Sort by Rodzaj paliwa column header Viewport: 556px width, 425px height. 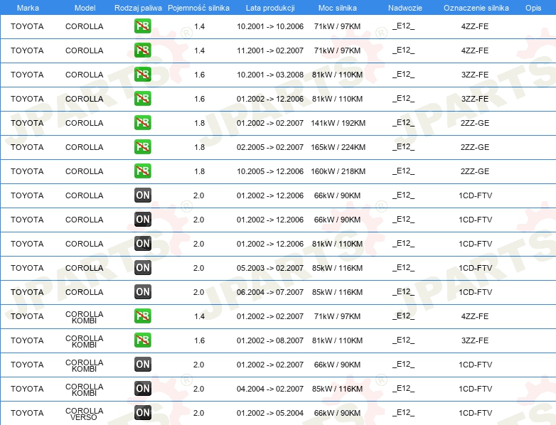click(138, 8)
